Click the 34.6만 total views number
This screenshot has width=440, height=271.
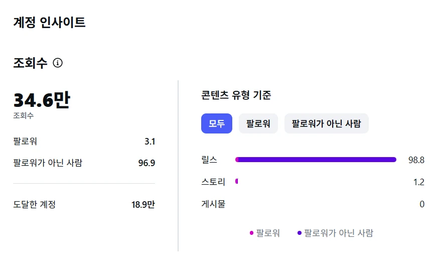pos(42,100)
